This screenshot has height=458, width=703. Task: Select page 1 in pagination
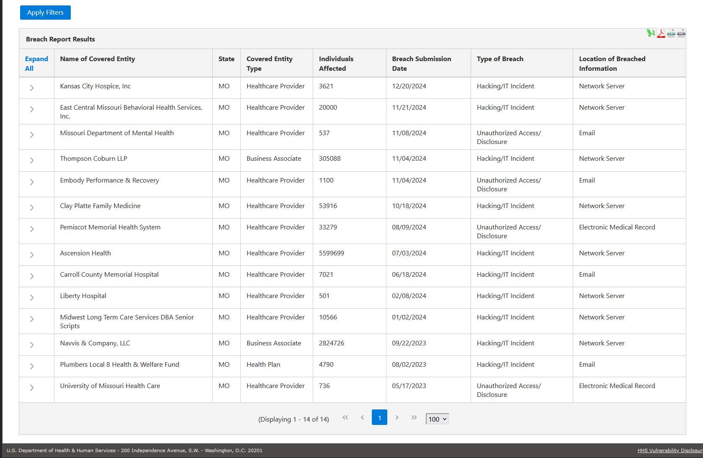click(379, 417)
